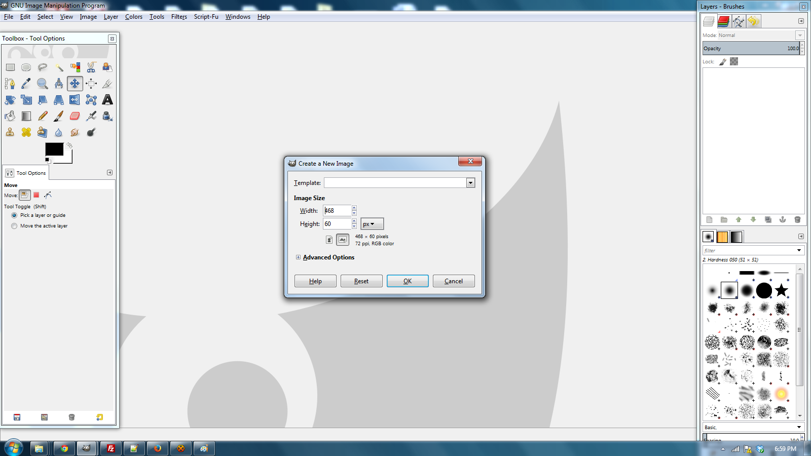Open the Script-Fu menu
The image size is (811, 456).
coord(206,17)
